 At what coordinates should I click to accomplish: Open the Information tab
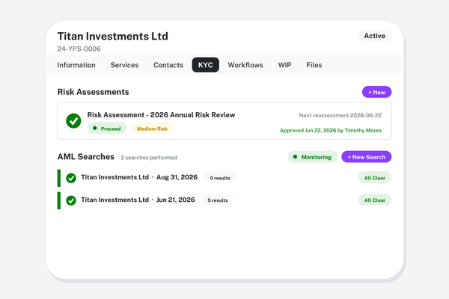click(76, 65)
